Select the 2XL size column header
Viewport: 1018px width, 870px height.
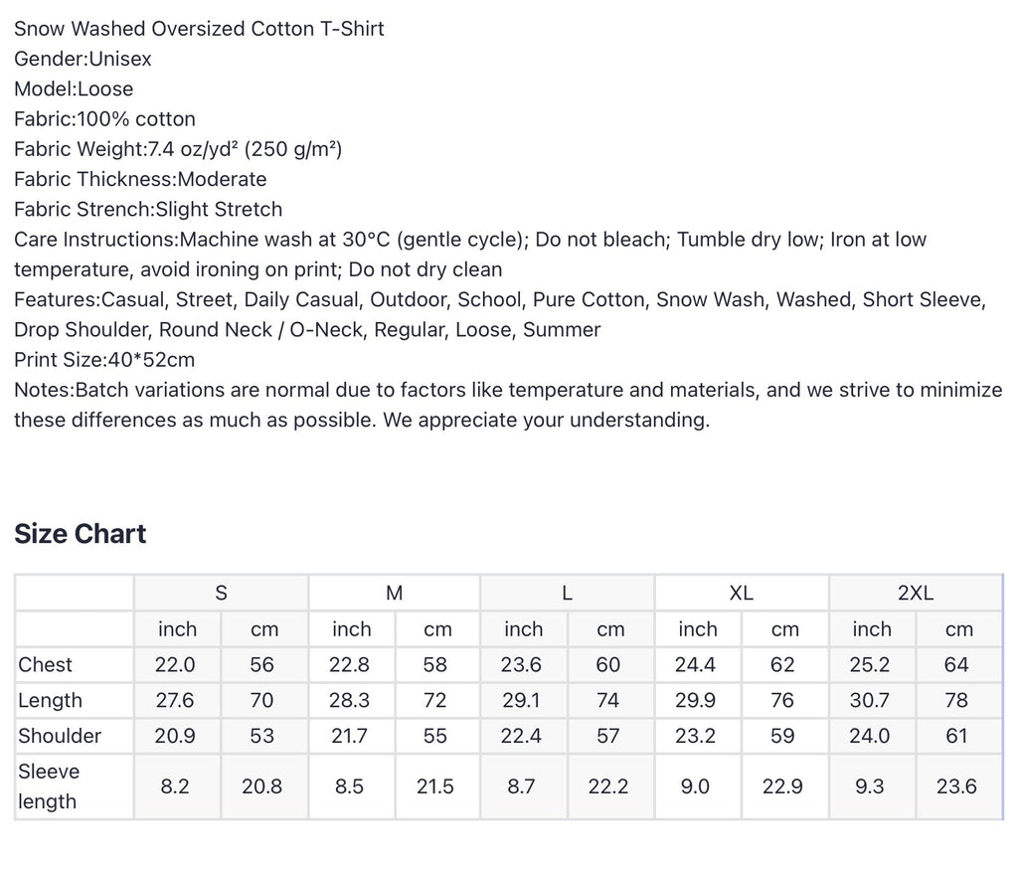point(916,593)
